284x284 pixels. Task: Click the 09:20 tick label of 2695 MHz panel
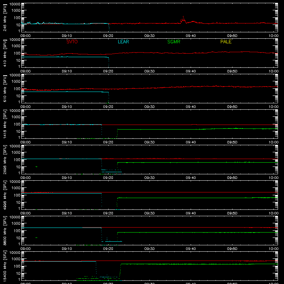click(x=108, y=178)
